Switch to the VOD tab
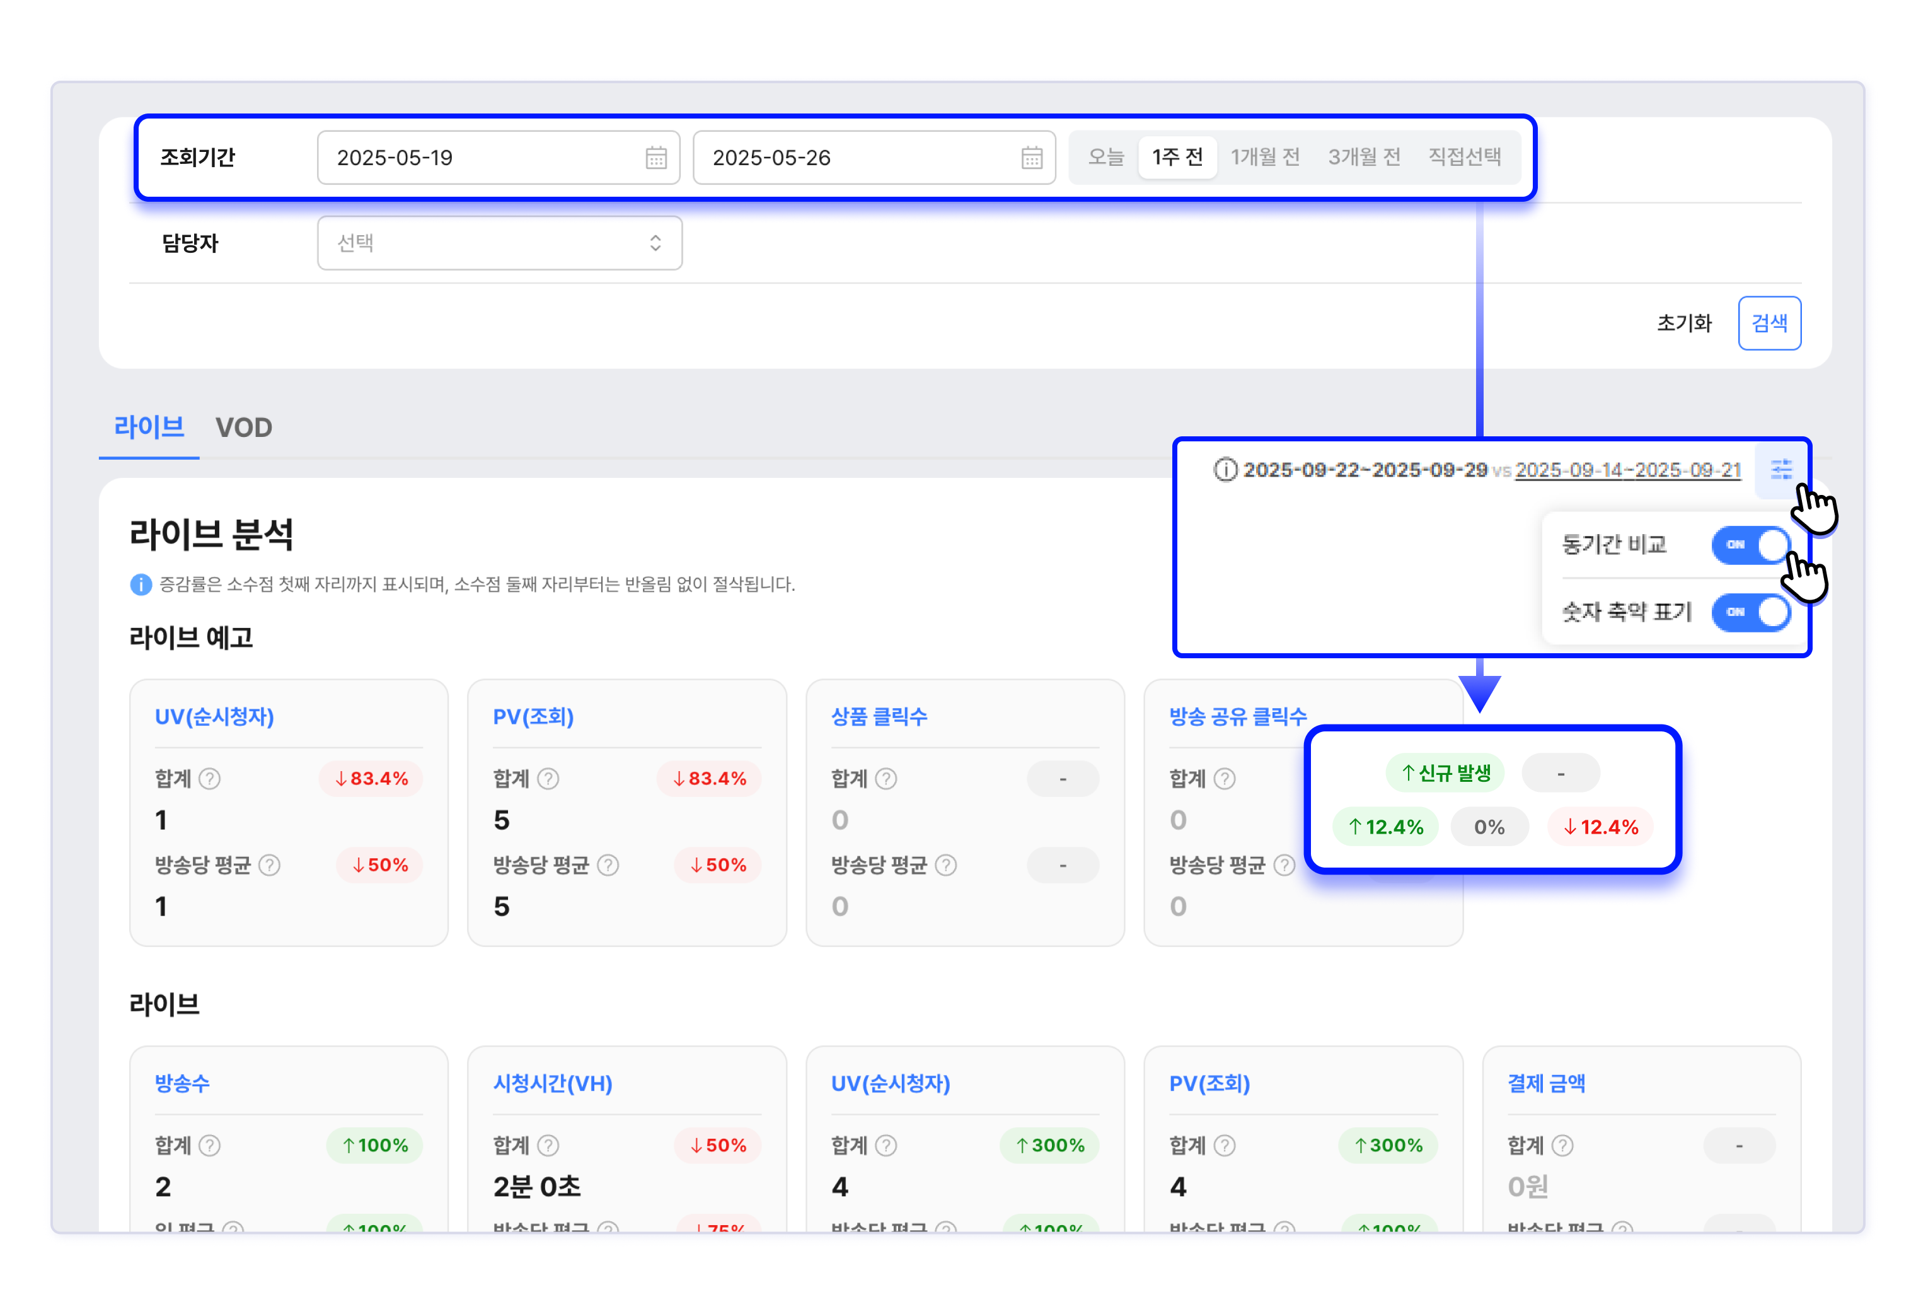This screenshot has width=1916, height=1314. (x=243, y=427)
